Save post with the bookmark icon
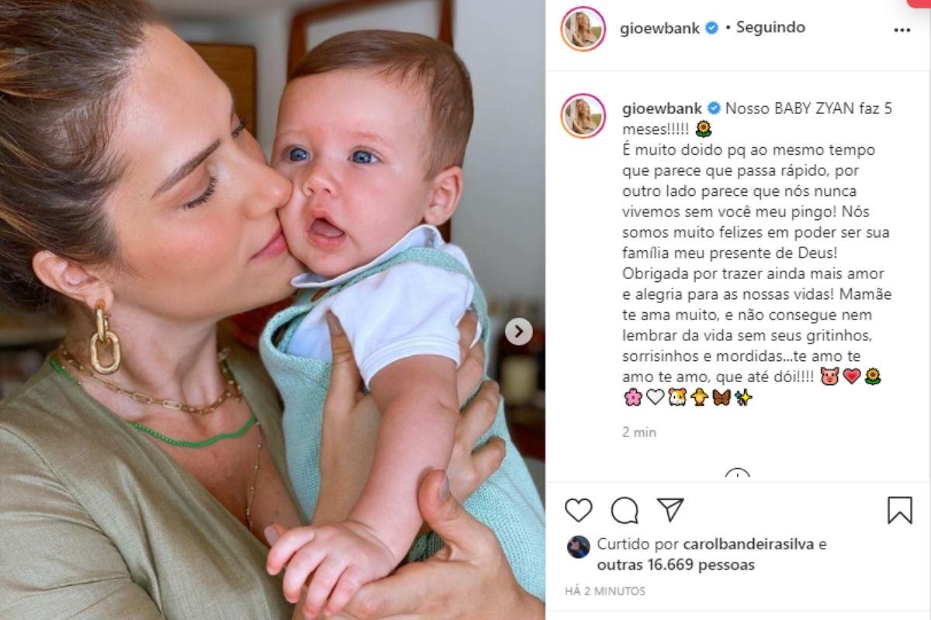The width and height of the screenshot is (931, 620). [x=900, y=510]
